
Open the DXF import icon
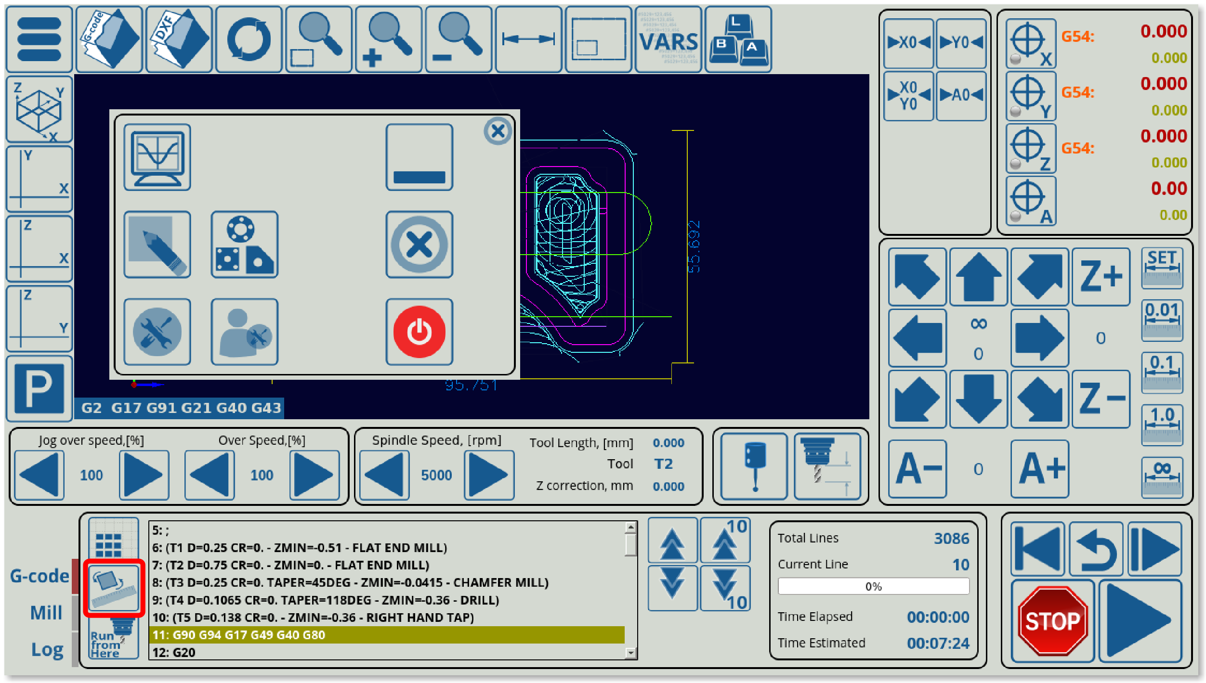pyautogui.click(x=179, y=40)
